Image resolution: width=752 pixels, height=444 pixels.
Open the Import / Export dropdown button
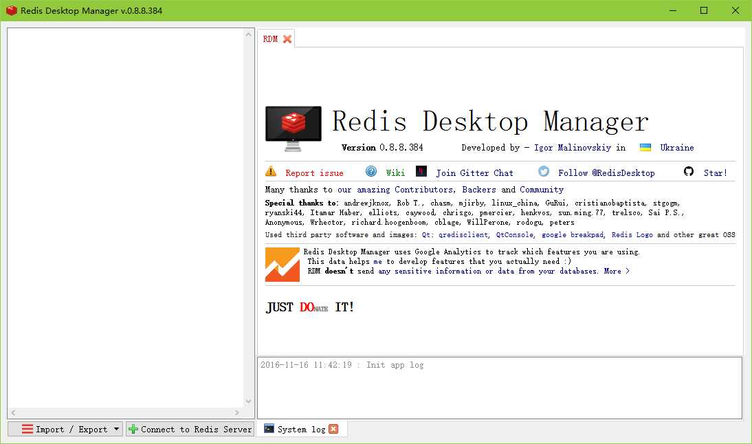click(65, 429)
